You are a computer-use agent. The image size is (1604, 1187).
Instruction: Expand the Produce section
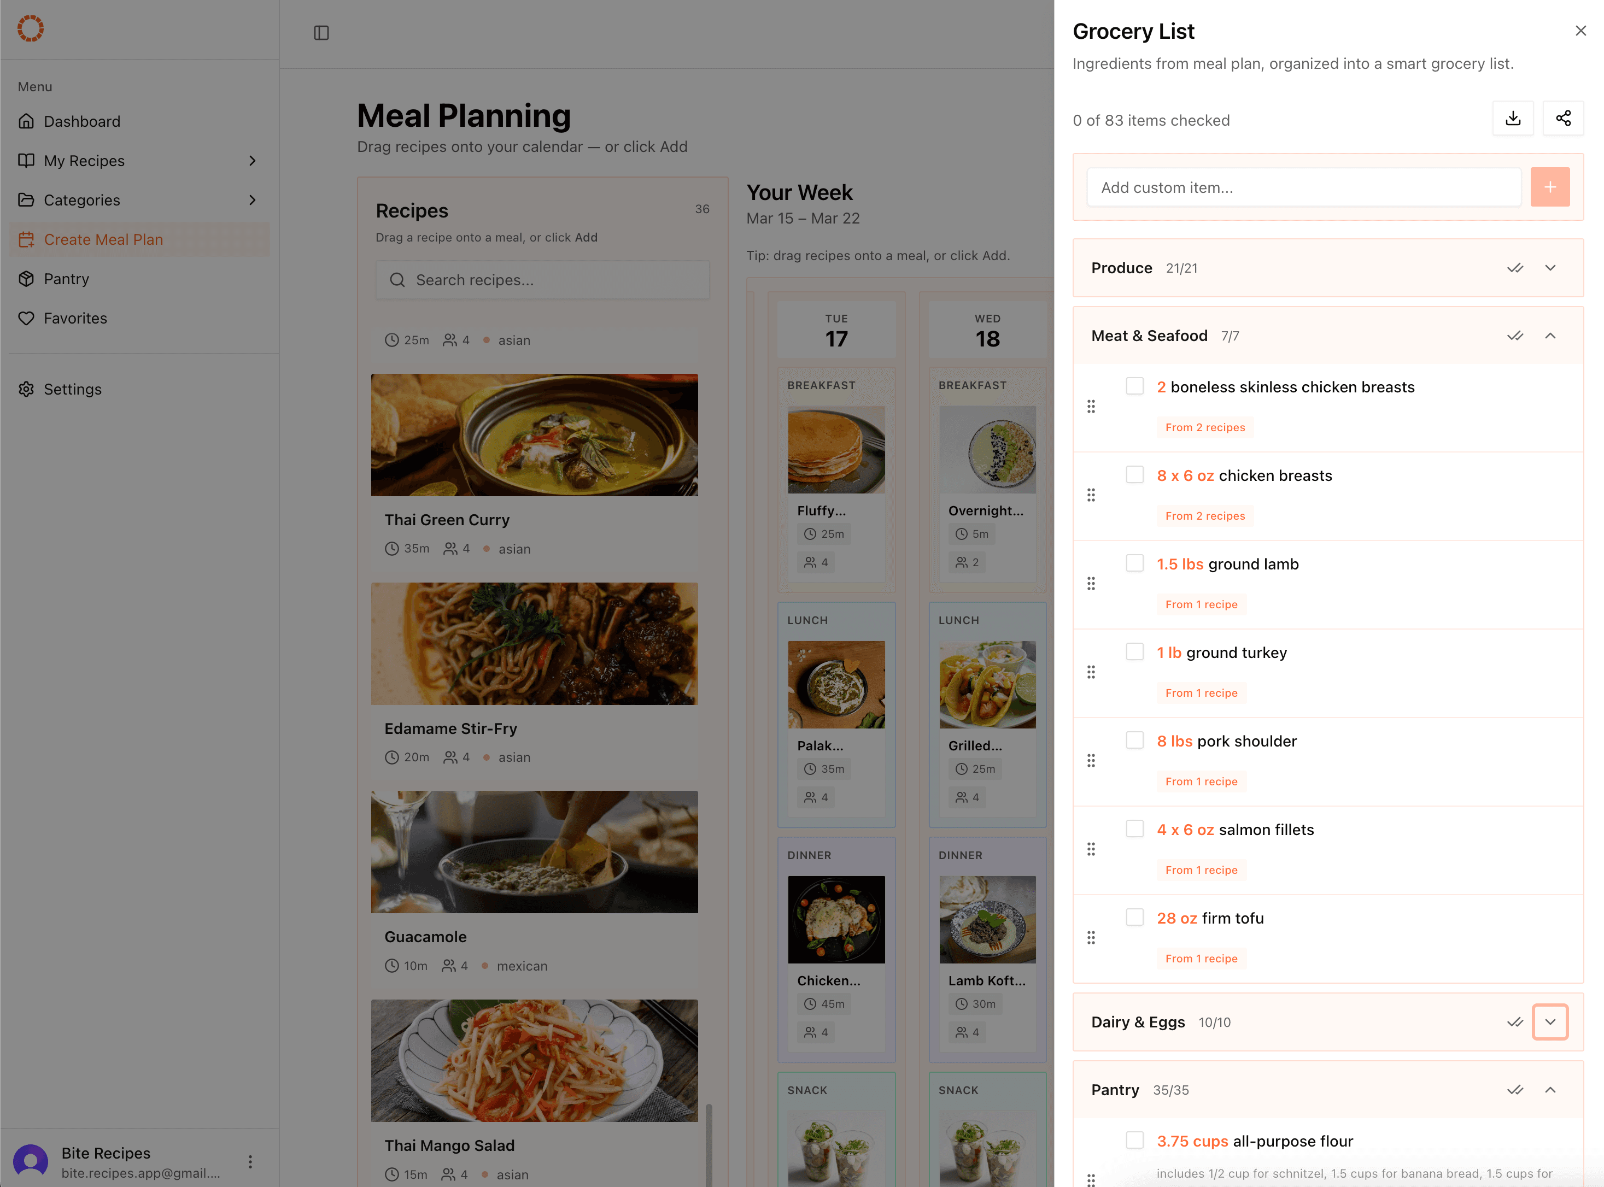click(1549, 268)
